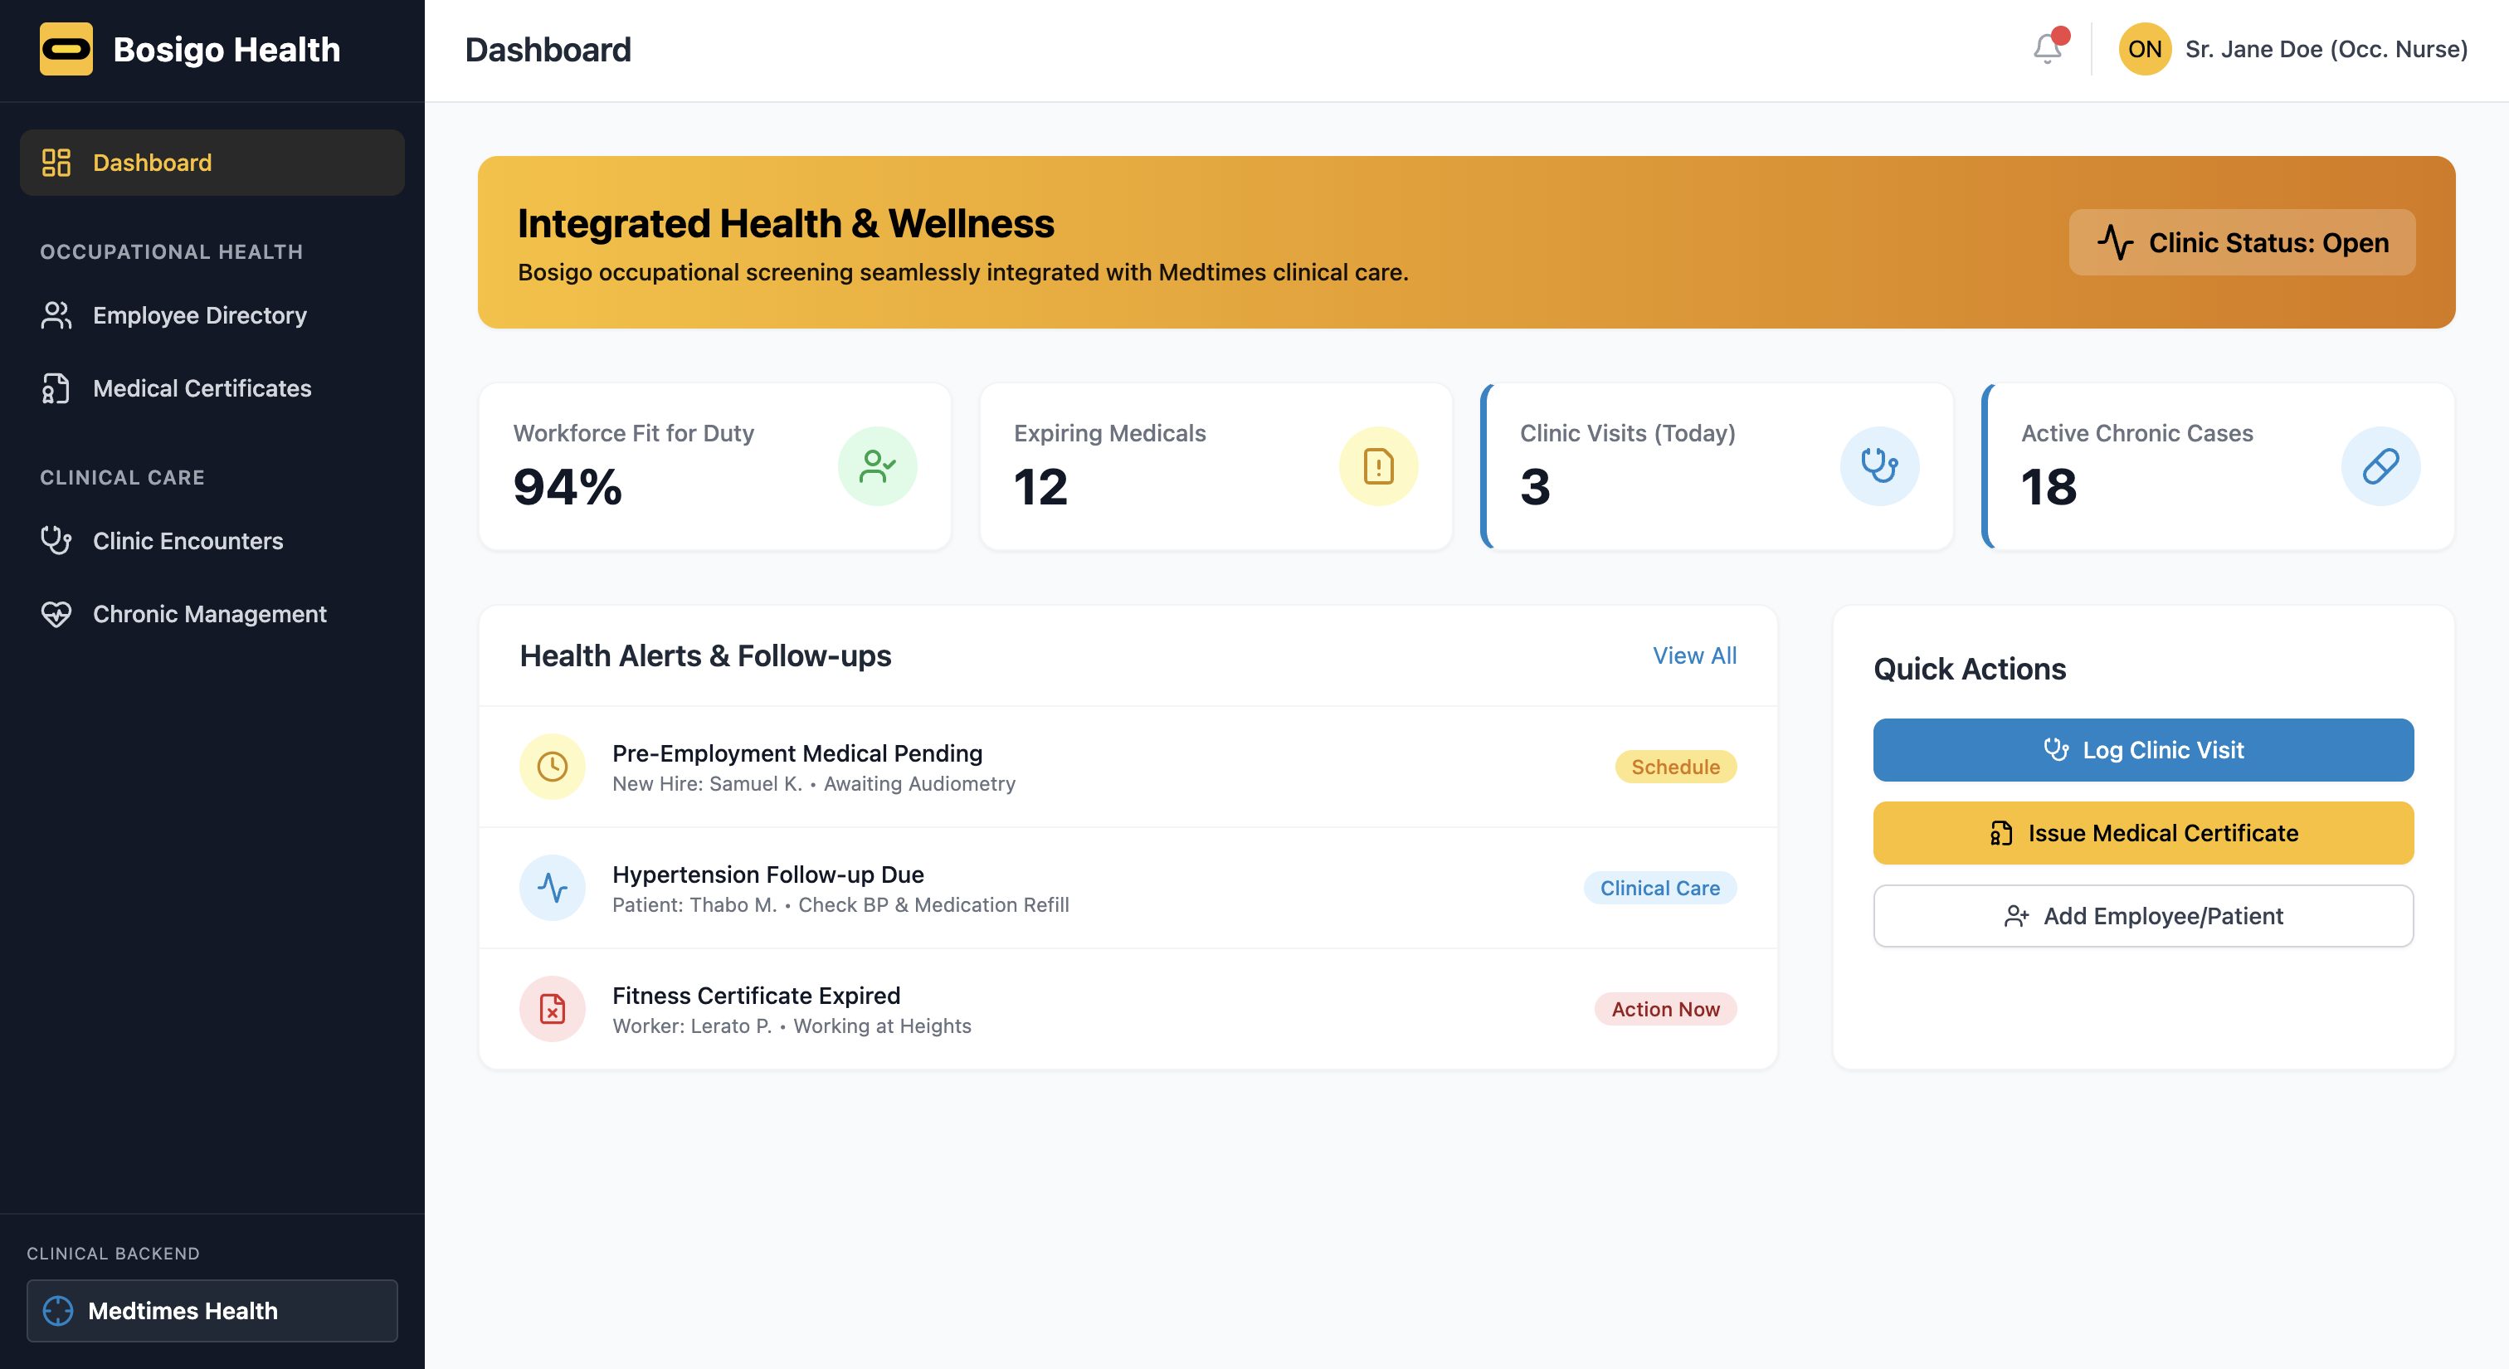Click the Employee Directory people icon
The height and width of the screenshot is (1369, 2509).
coord(56,315)
